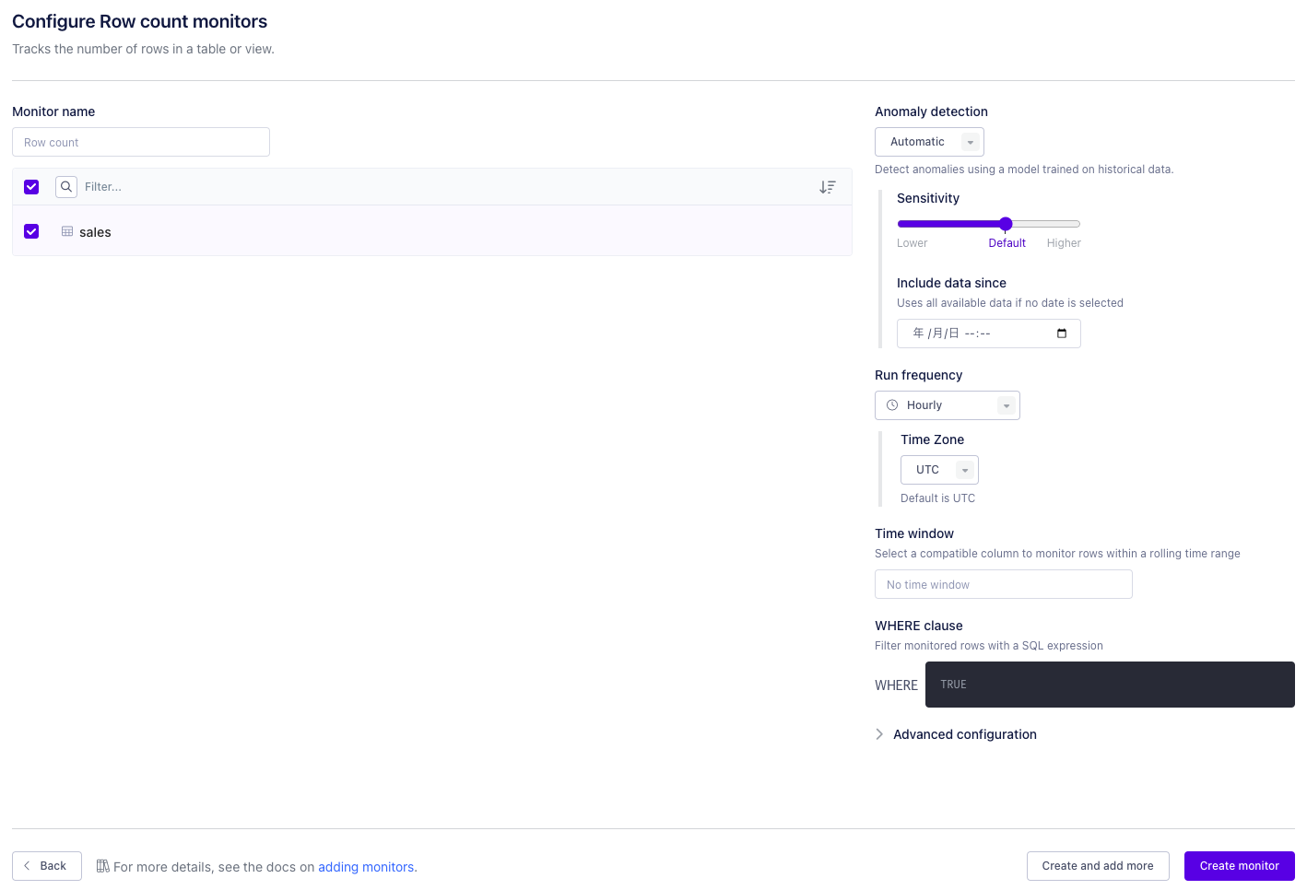This screenshot has height=890, width=1307.
Task: Toggle the select-all checkbox in filter row
Action: [31, 187]
